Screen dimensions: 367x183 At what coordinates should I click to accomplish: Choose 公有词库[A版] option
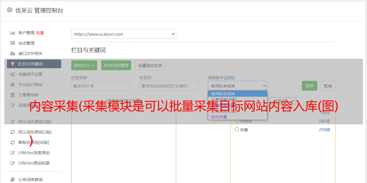coord(237,100)
